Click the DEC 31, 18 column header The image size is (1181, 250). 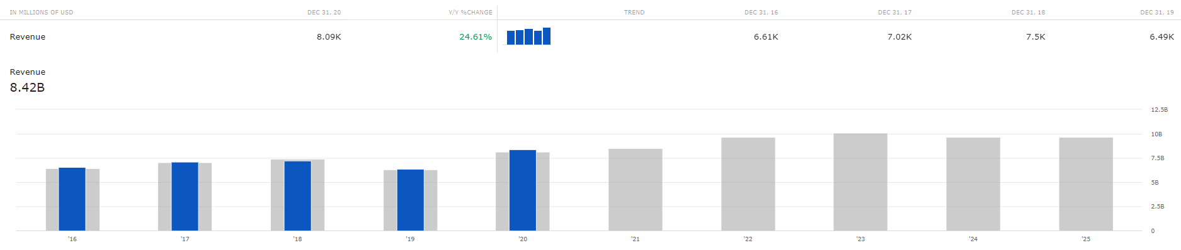coord(1029,13)
